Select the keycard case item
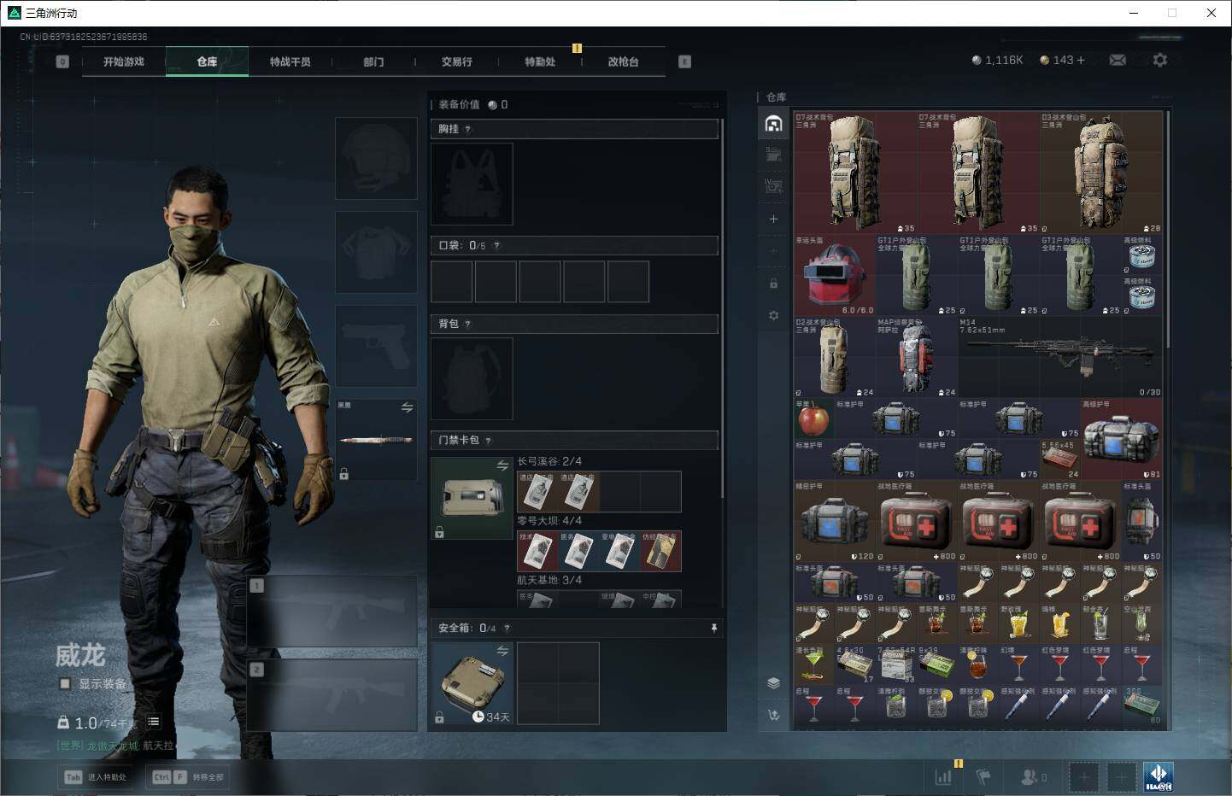The height and width of the screenshot is (796, 1232). tap(472, 498)
